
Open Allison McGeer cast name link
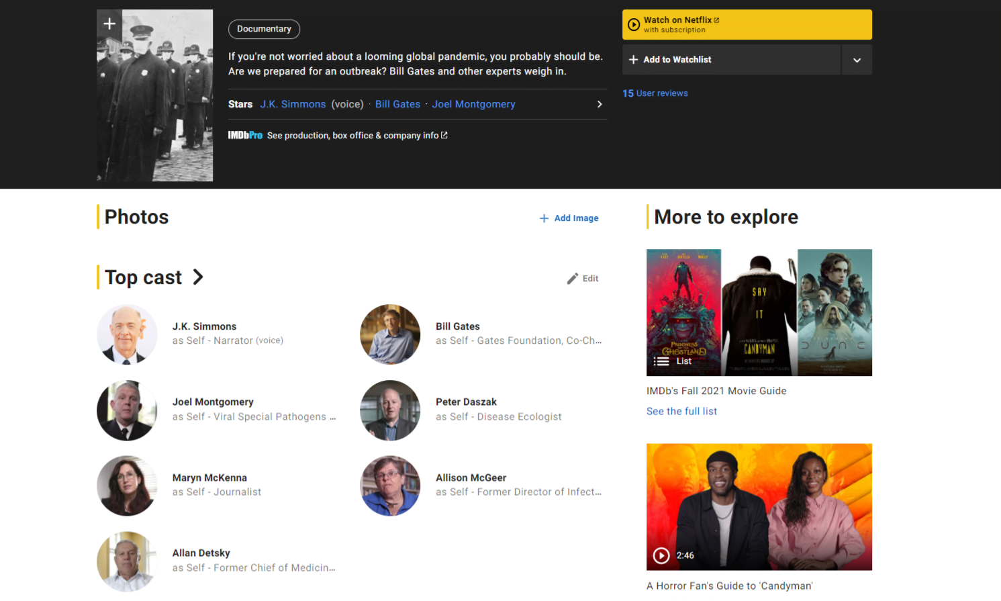[x=471, y=477]
